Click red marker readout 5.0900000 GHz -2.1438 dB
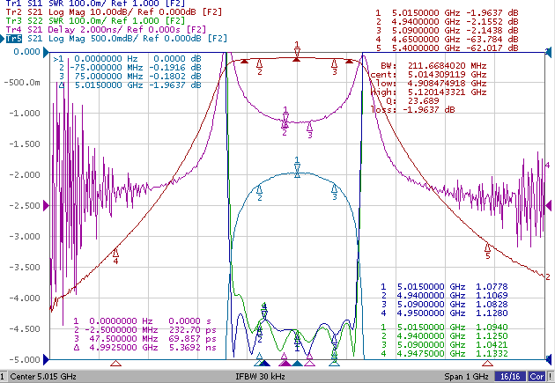 (447, 31)
